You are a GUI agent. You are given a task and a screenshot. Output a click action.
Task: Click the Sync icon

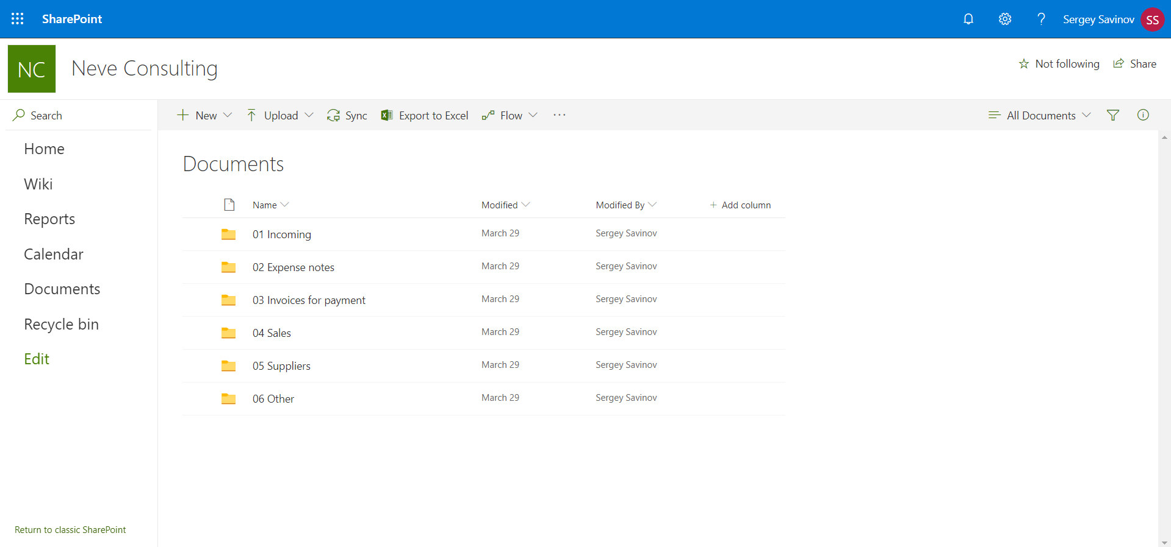333,115
